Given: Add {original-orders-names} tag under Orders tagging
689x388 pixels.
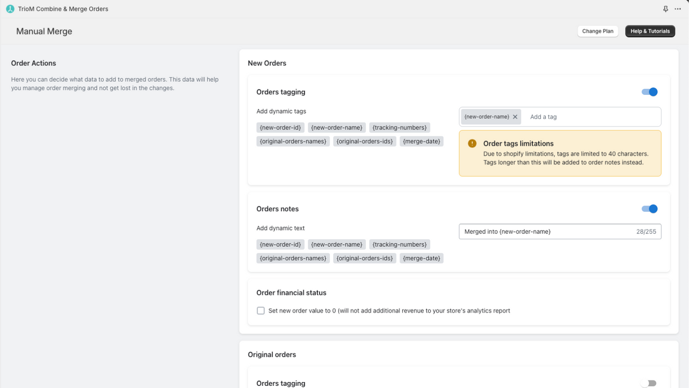Looking at the screenshot, I should tap(293, 141).
